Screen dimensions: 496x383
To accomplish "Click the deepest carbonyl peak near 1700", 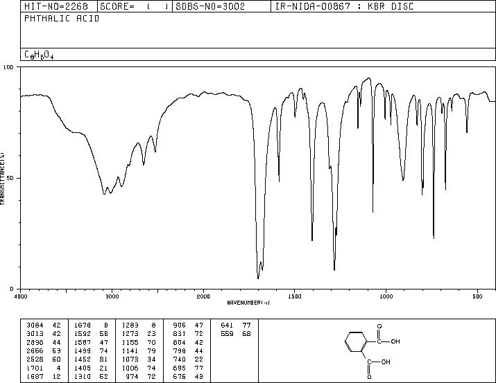I will pyautogui.click(x=258, y=278).
